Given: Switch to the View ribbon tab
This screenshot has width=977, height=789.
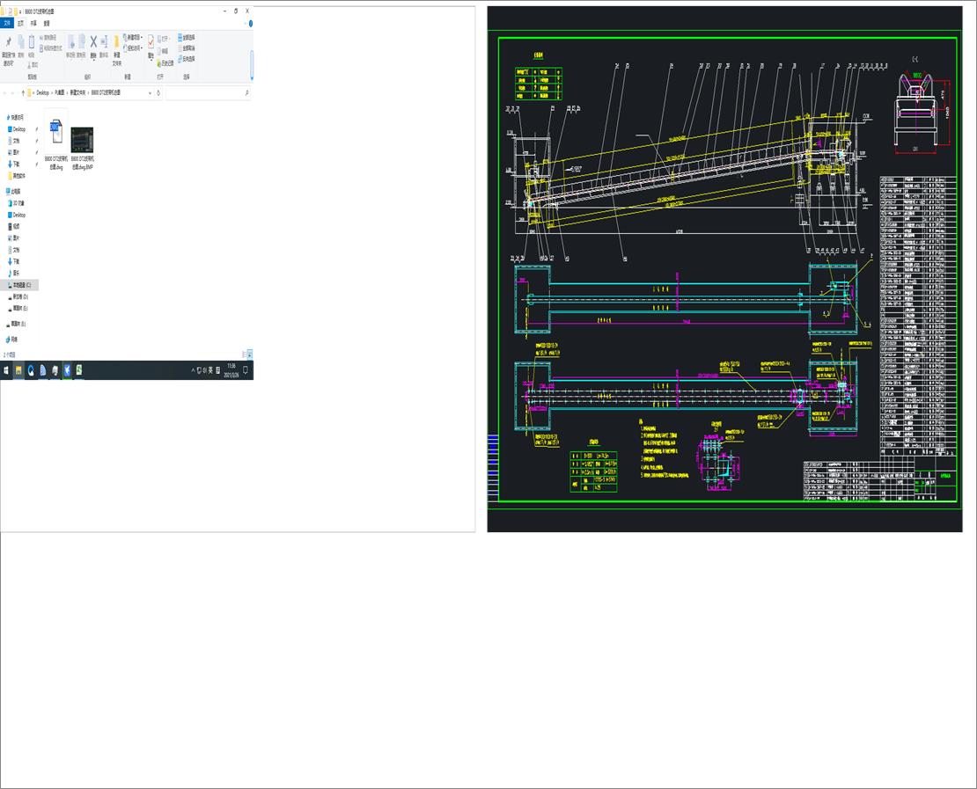Looking at the screenshot, I should tap(45, 23).
